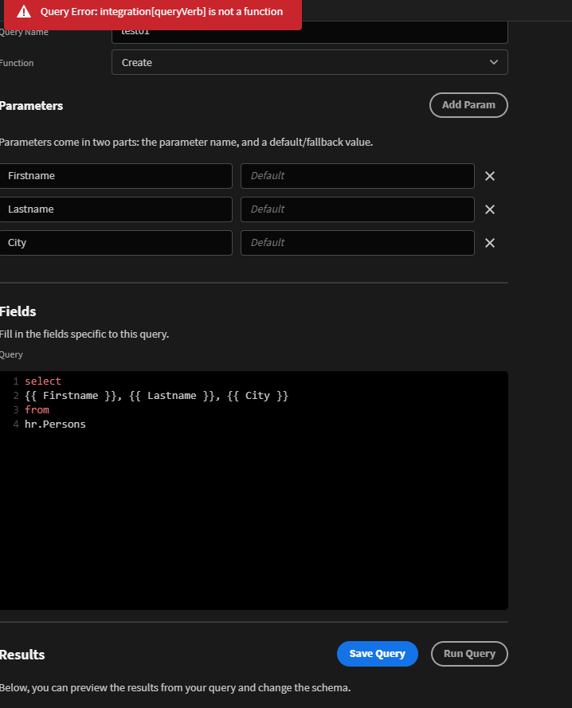This screenshot has height=708, width=572.
Task: Dismiss the Query Error notification banner
Action: coord(151,12)
